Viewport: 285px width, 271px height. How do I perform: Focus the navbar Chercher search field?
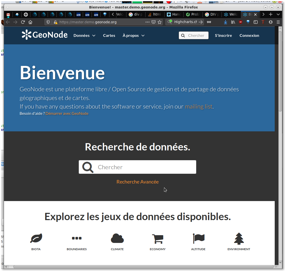[x=194, y=35]
